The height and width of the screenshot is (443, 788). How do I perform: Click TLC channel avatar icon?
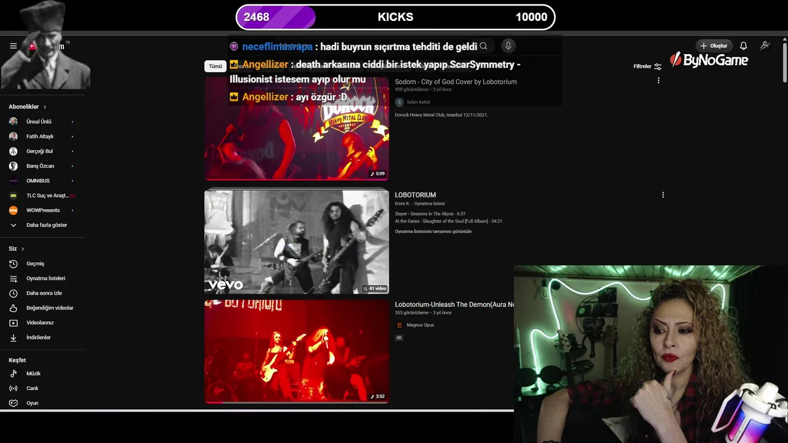tap(14, 196)
